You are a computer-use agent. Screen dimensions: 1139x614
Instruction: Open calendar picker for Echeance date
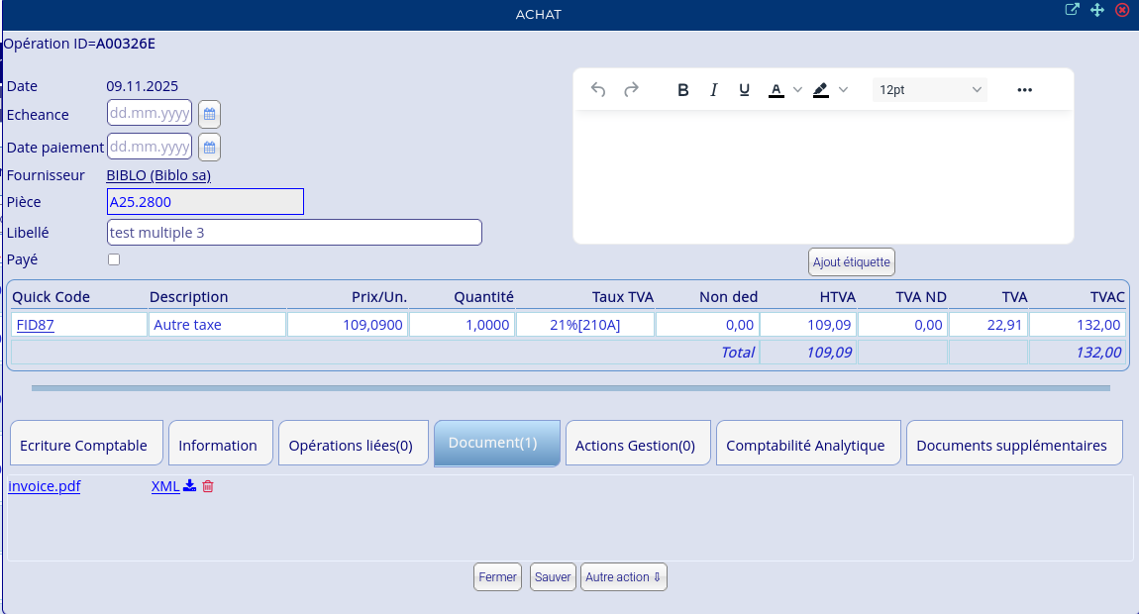(209, 114)
